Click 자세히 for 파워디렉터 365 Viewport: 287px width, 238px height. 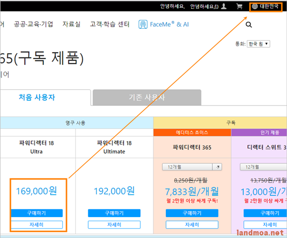pos(192,224)
